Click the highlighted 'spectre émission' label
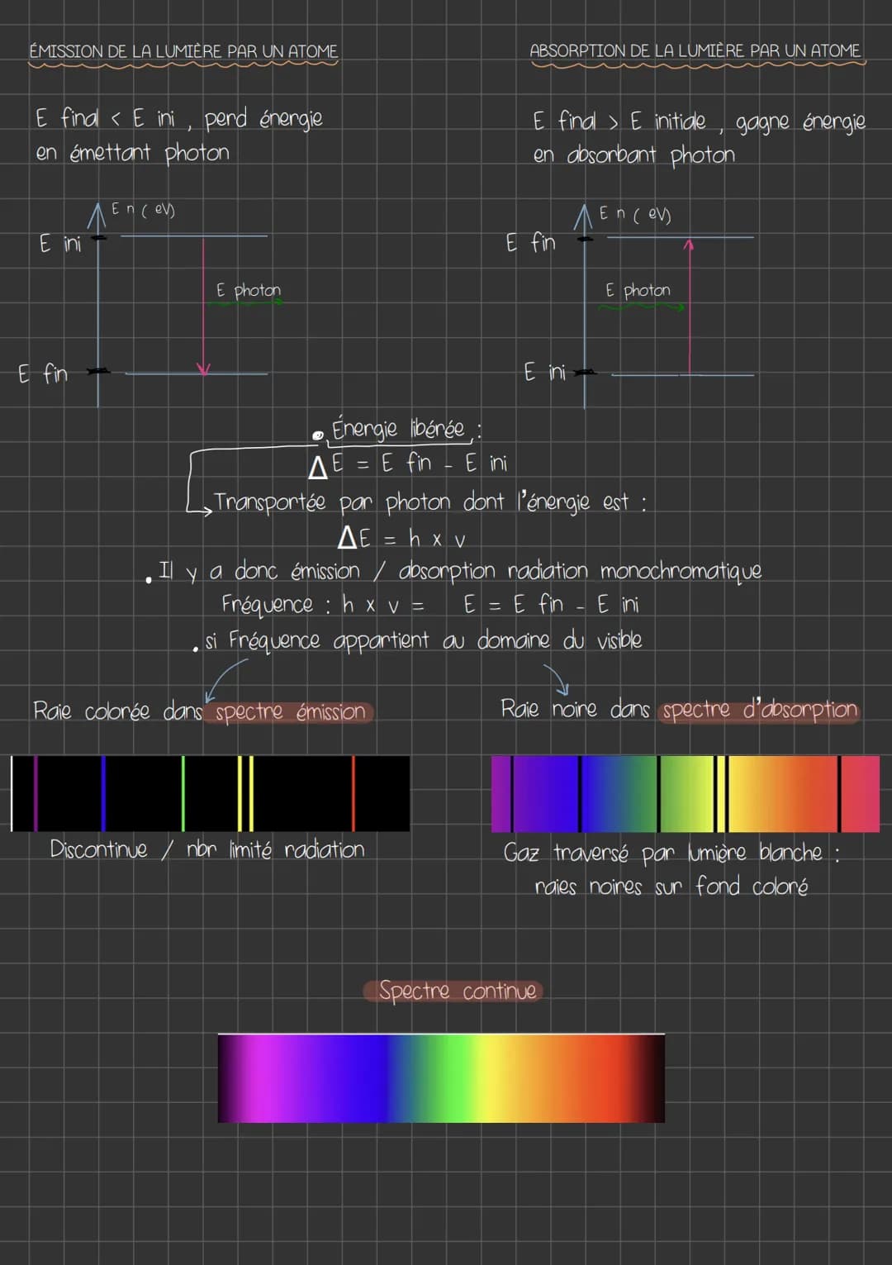892x1265 pixels. point(290,712)
